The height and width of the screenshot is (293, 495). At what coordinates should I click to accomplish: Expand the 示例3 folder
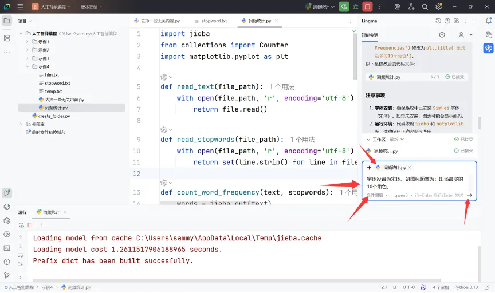[x=27, y=58]
